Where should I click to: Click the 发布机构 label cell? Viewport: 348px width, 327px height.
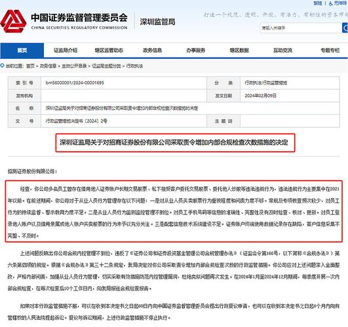click(x=24, y=95)
